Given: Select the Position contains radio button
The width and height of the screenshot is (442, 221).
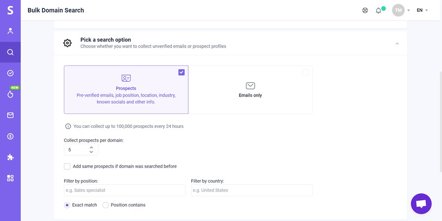Looking at the screenshot, I should [x=106, y=205].
